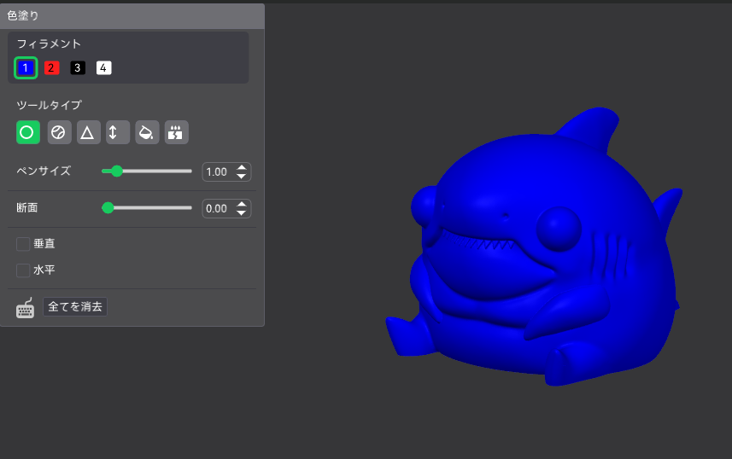732x459 pixels.
Task: Increase pen size with up arrow
Action: [242, 167]
